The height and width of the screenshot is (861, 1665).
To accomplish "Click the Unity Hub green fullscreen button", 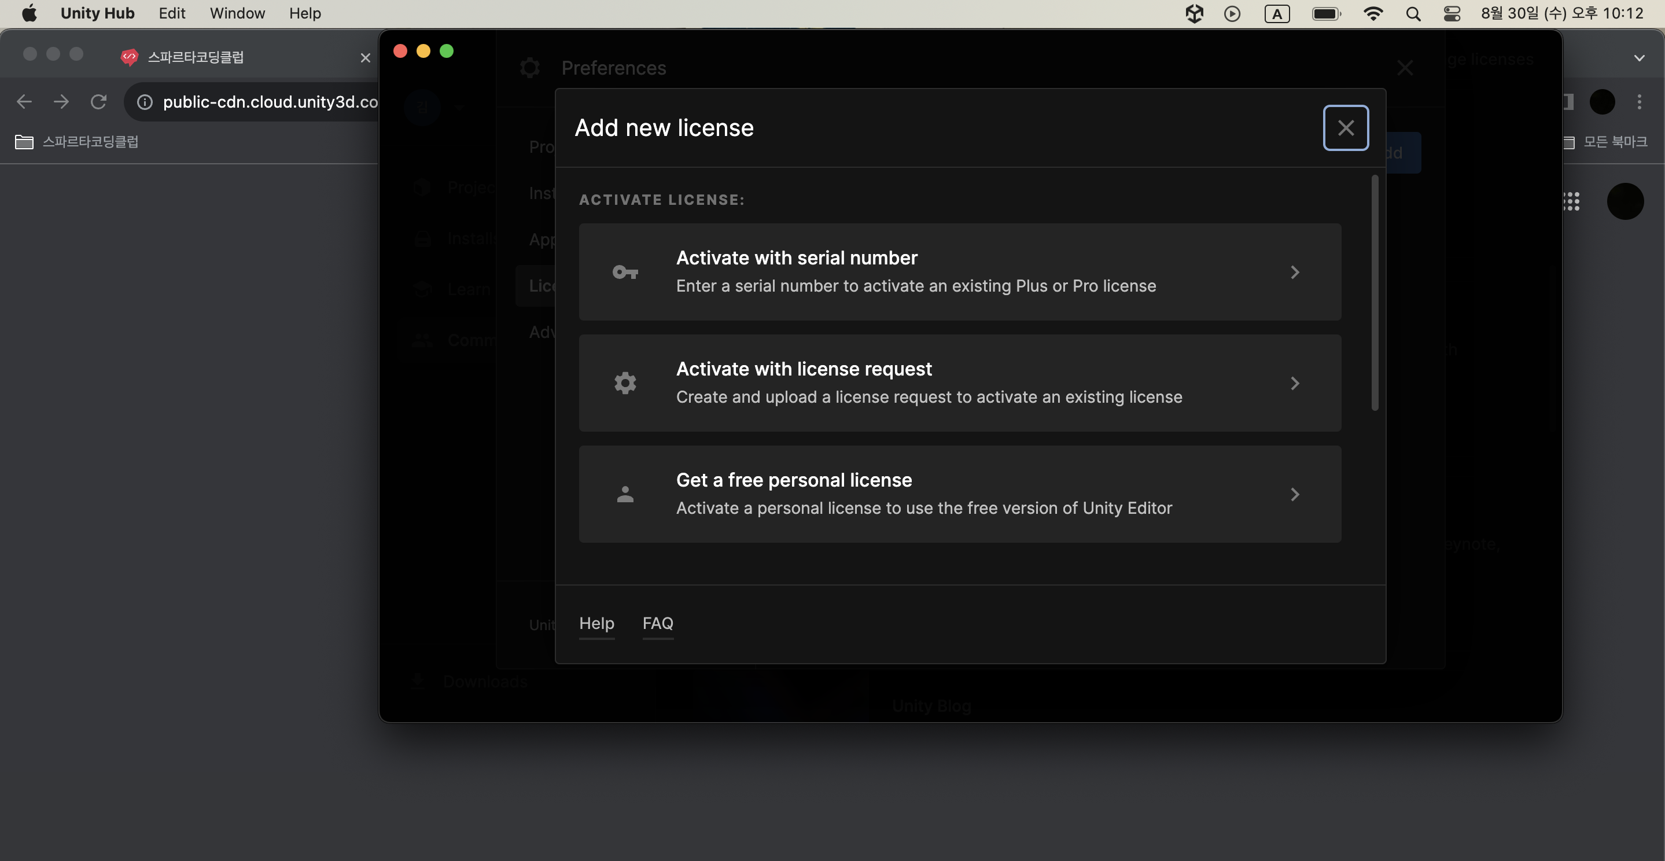I will pos(447,51).
